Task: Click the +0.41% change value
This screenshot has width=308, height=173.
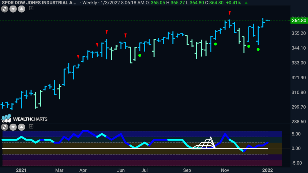Action: pyautogui.click(x=233, y=3)
